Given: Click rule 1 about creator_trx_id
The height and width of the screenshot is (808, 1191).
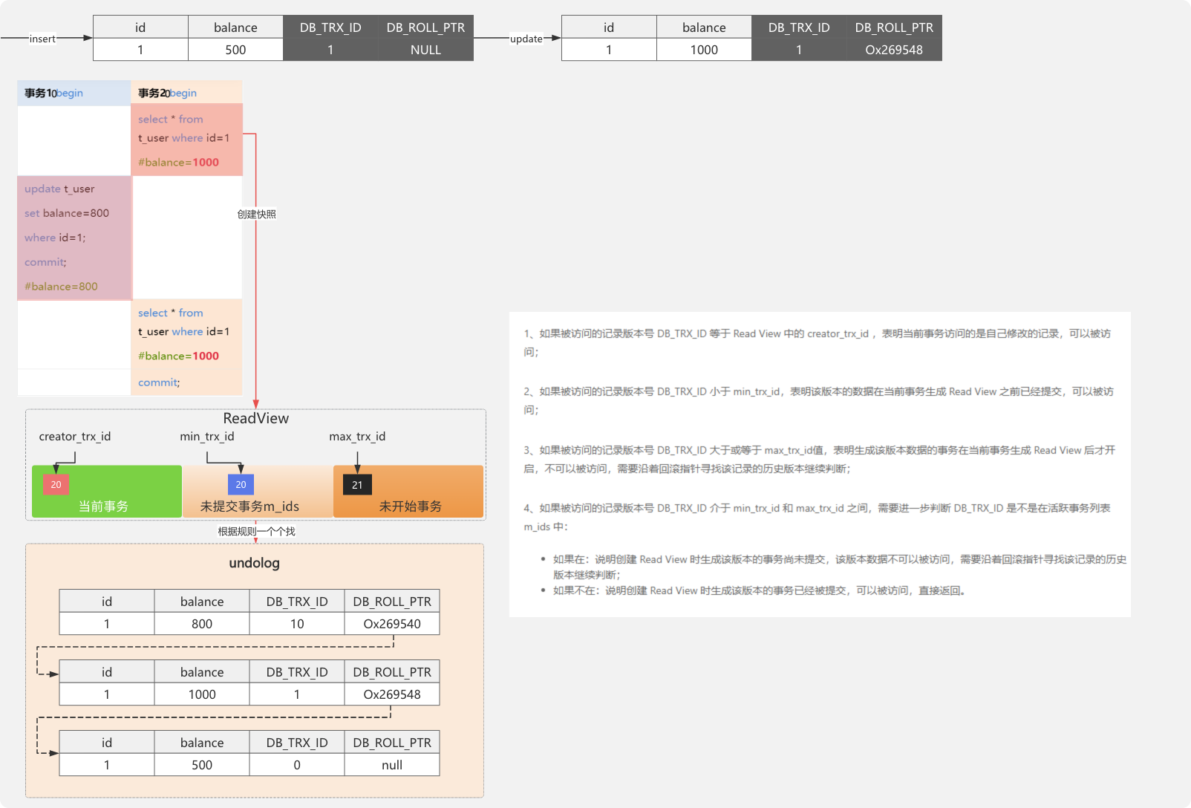Looking at the screenshot, I should (x=817, y=342).
